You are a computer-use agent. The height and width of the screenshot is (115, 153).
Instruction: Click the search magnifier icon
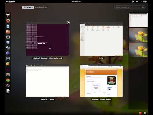pos(143,7)
